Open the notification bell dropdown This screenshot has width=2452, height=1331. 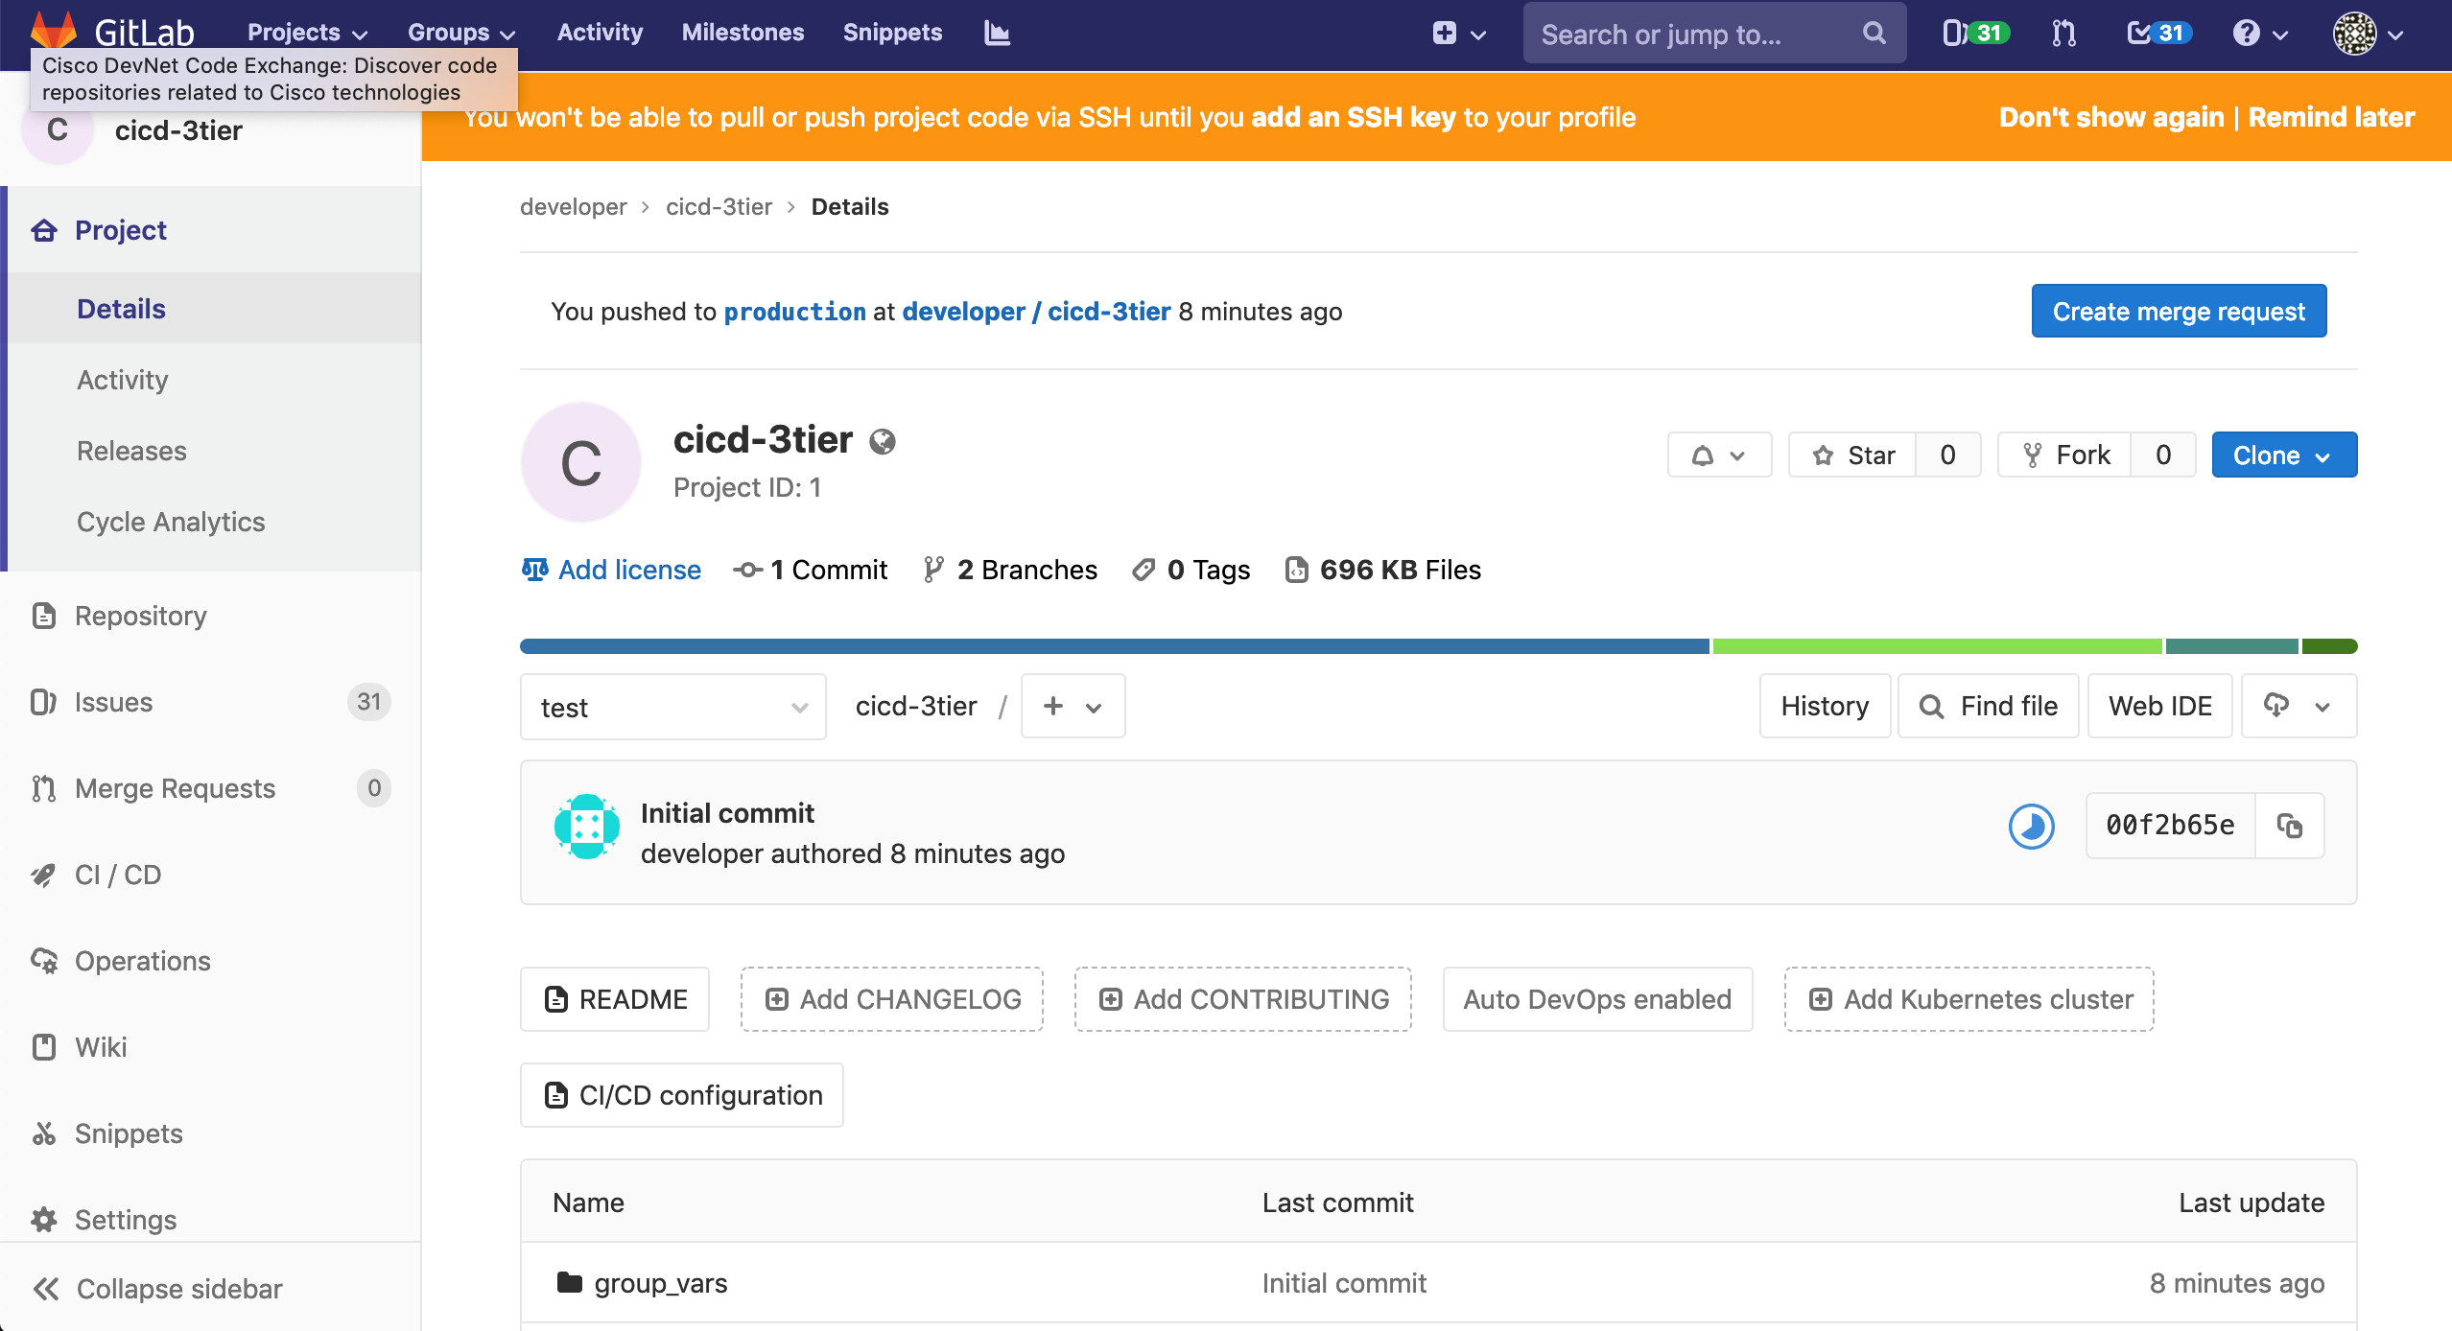click(1719, 455)
